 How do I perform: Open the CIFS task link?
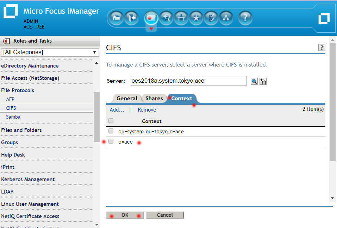coord(11,108)
